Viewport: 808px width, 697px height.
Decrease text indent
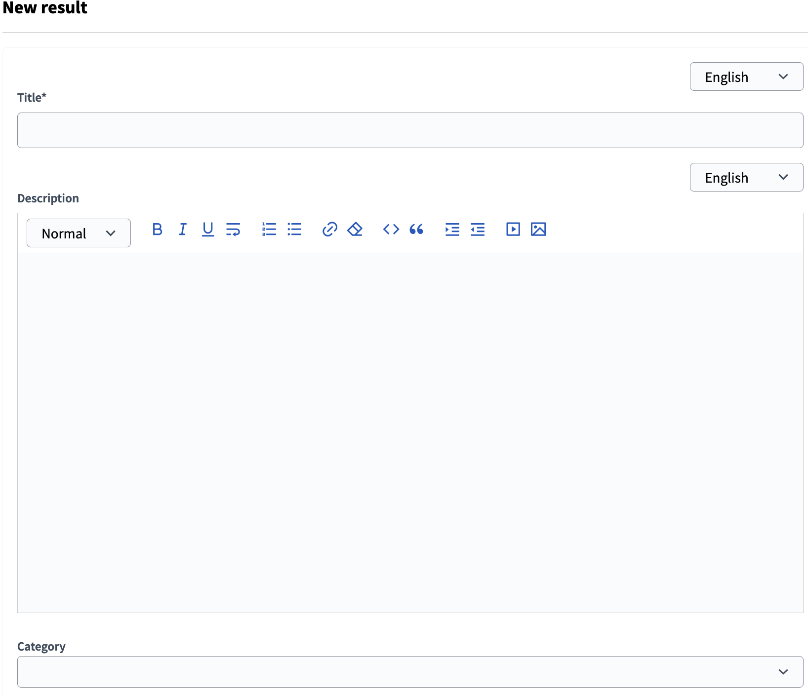click(x=478, y=230)
